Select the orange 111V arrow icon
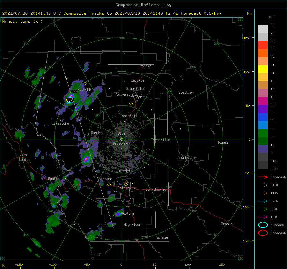Image resolution: width=287 pixels, height=269 pixels. click(x=263, y=193)
